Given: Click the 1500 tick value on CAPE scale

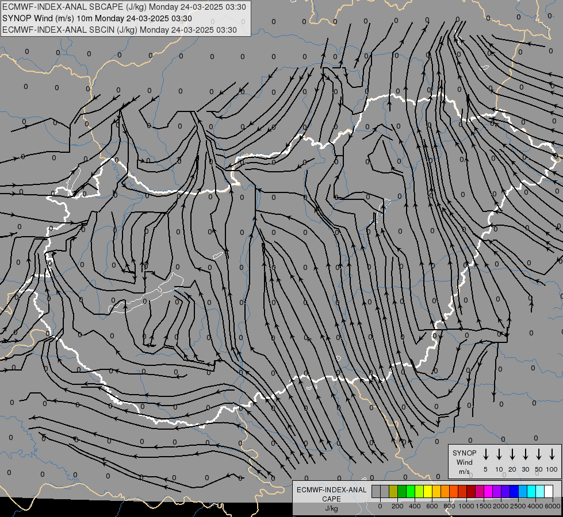Looking at the screenshot, I should (484, 506).
